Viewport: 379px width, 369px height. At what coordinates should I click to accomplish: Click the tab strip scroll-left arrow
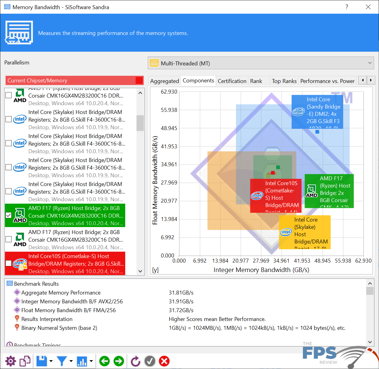(363, 80)
